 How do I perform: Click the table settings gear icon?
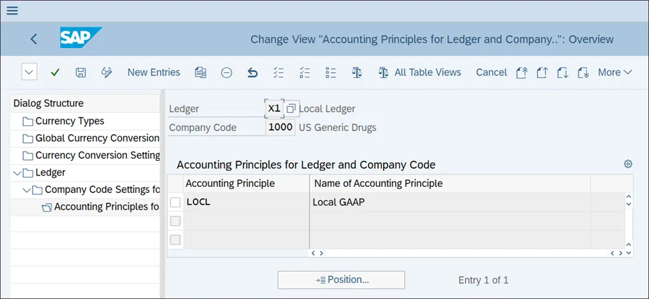[x=628, y=164]
